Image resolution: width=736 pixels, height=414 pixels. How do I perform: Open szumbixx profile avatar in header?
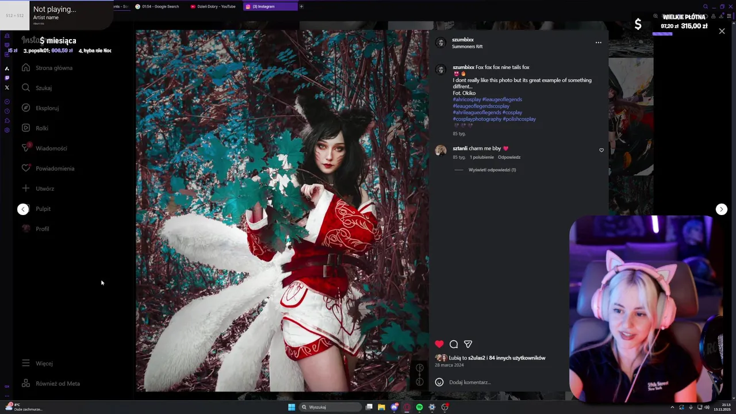(441, 43)
